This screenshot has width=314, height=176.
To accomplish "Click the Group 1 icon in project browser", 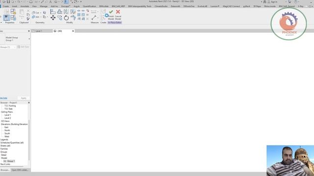I will click(5, 161).
